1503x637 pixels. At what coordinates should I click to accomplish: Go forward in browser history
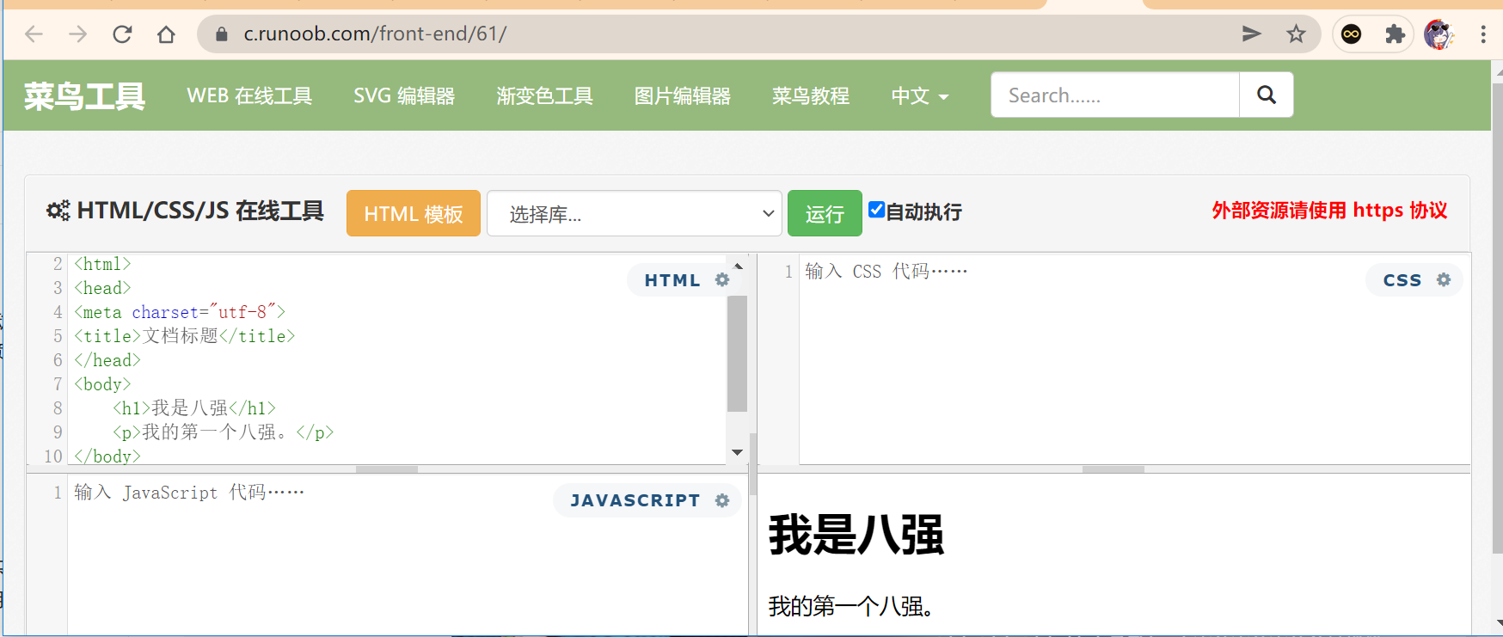point(78,34)
